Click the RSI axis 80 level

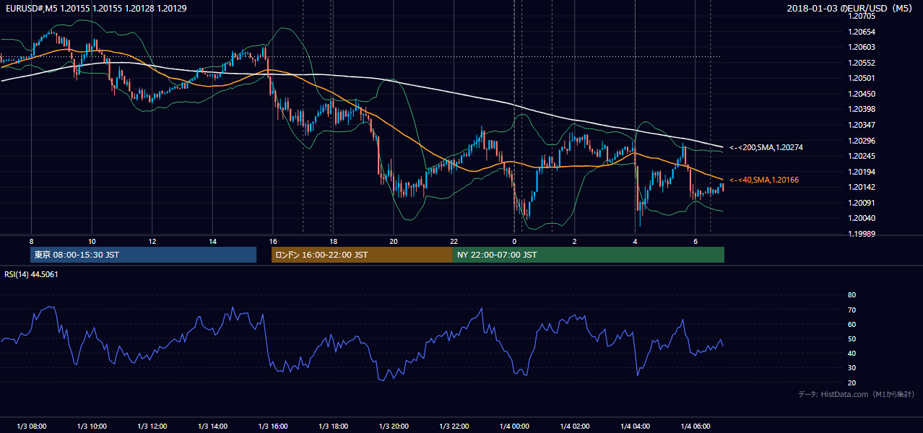tap(851, 295)
